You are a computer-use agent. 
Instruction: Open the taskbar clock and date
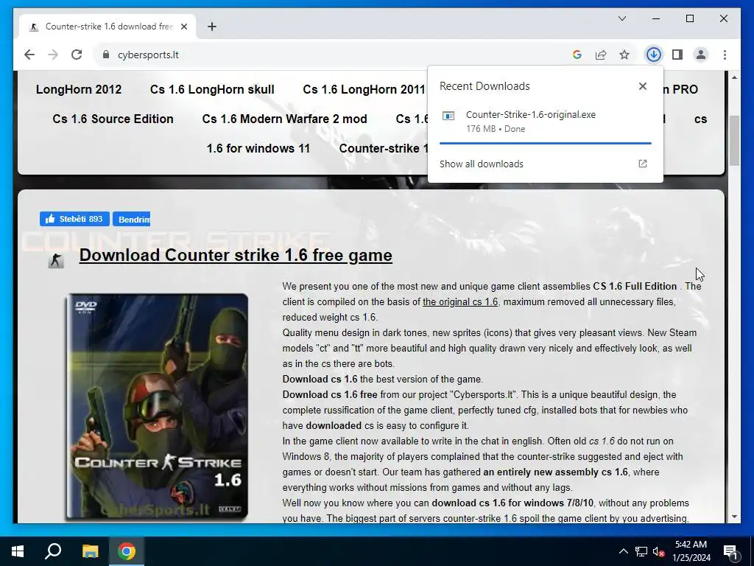(691, 551)
